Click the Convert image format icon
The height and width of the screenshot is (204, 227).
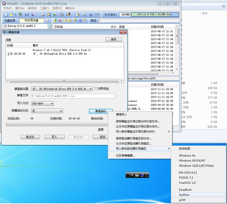[x=55, y=15]
